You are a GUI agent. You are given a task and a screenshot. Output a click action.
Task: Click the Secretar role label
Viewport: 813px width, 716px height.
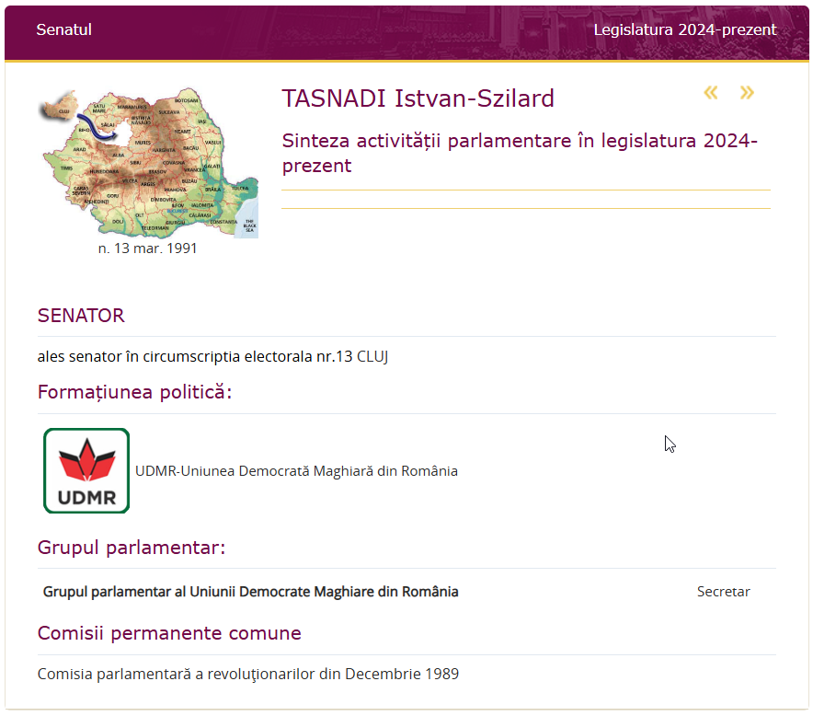(x=723, y=592)
